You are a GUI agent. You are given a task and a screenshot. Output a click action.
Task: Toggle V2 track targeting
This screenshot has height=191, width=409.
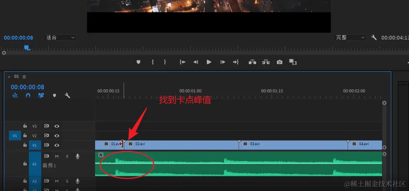[x=35, y=136]
